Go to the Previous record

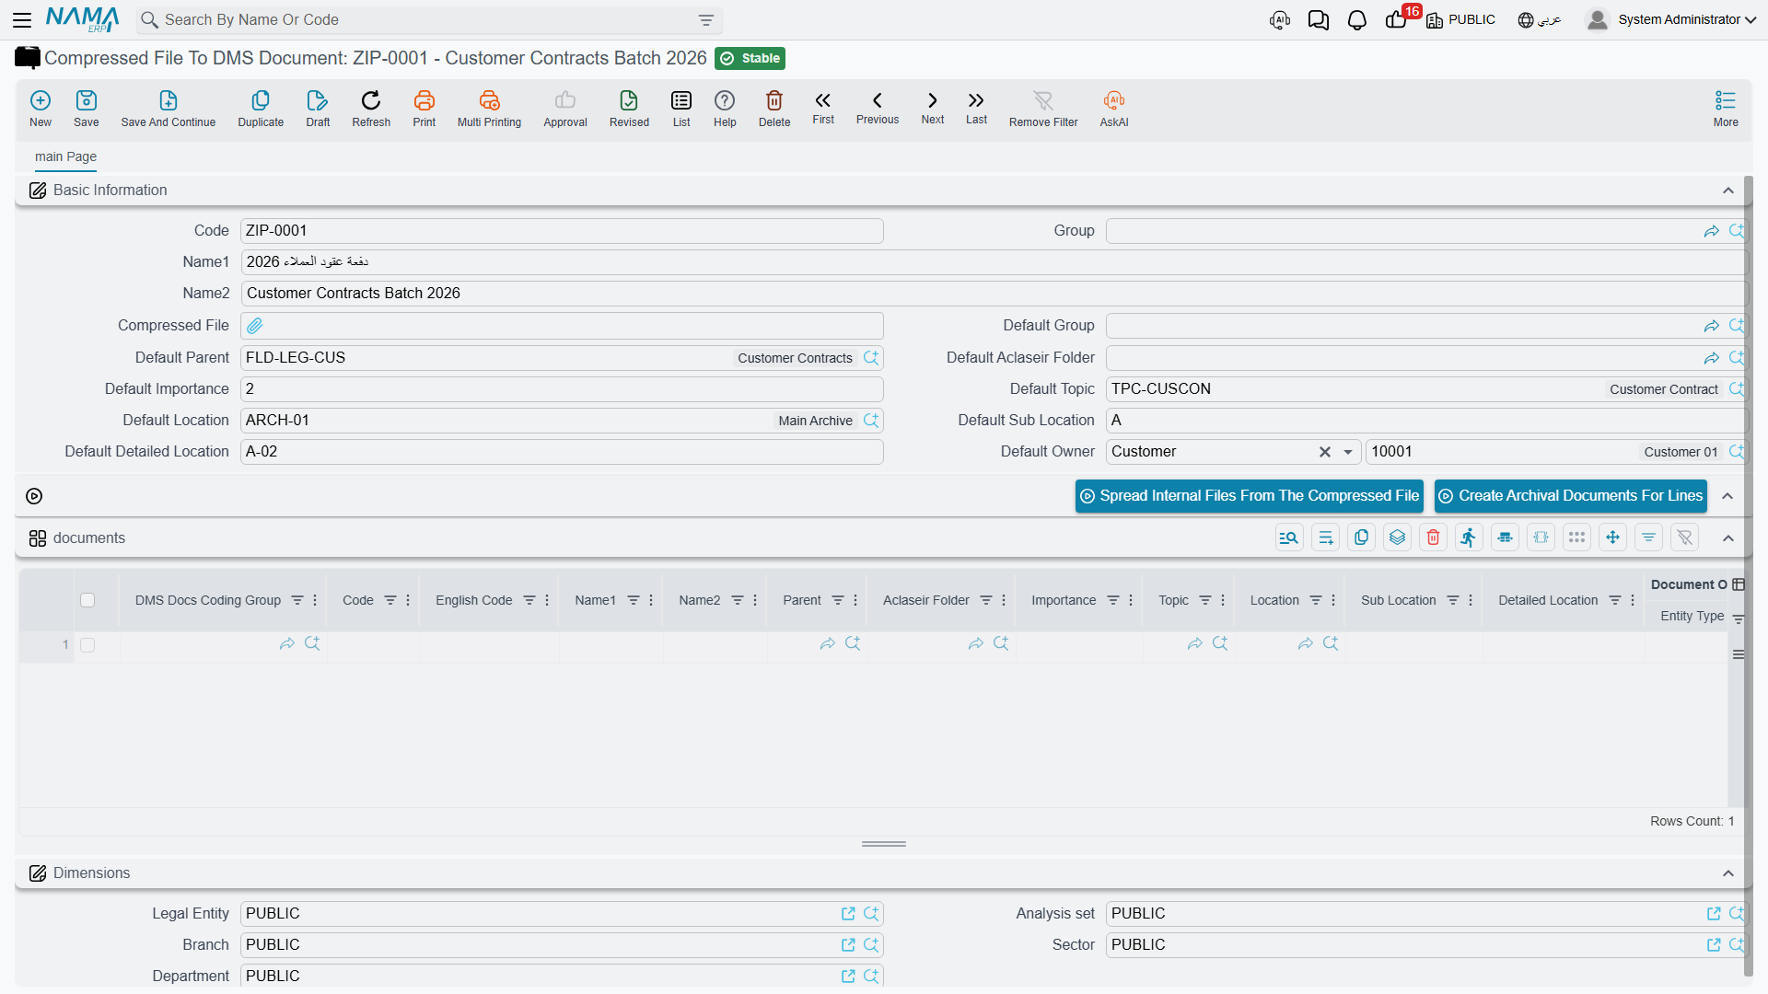coord(878,108)
